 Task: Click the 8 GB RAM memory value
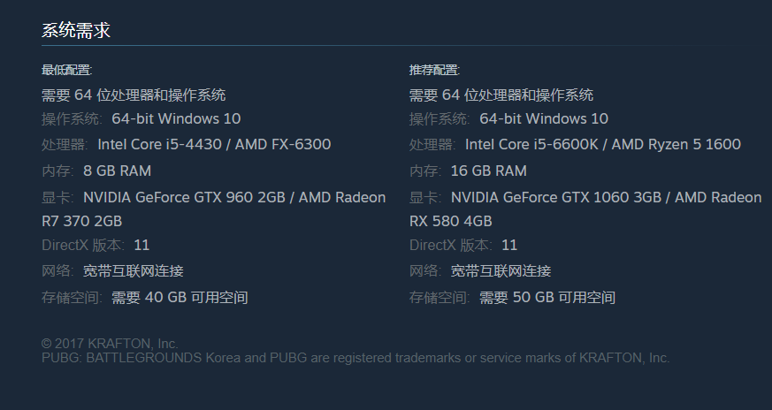(118, 171)
